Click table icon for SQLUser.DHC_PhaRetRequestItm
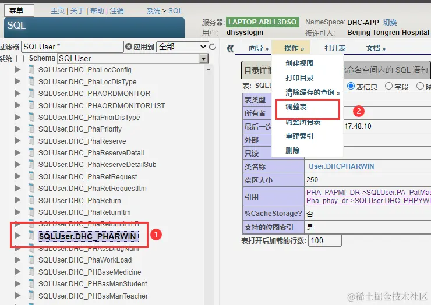Viewport: 431px width, 305px height. pos(31,188)
